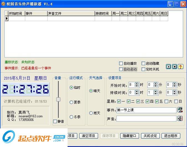The width and height of the screenshot is (187, 147).
Task: Click the 事件 text field
Action: pos(146,110)
